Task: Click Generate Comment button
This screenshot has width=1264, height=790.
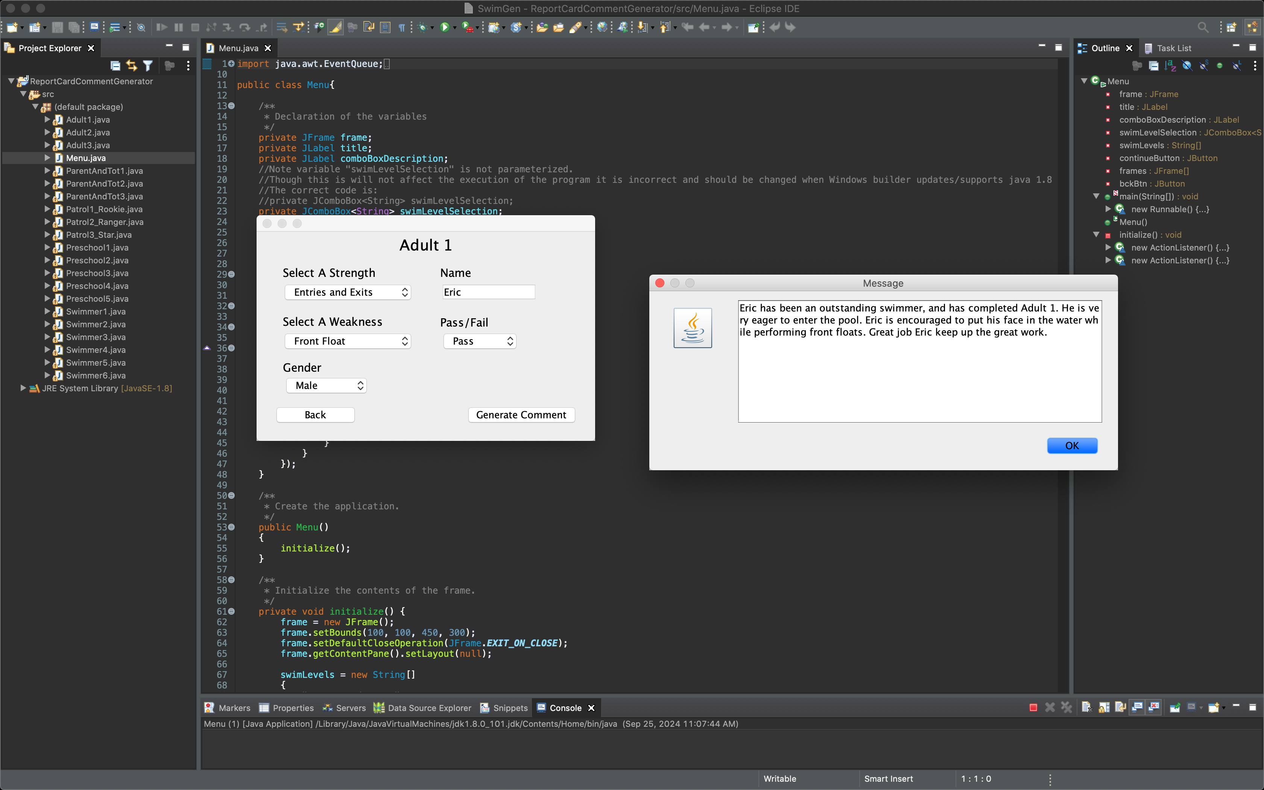Action: coord(521,415)
